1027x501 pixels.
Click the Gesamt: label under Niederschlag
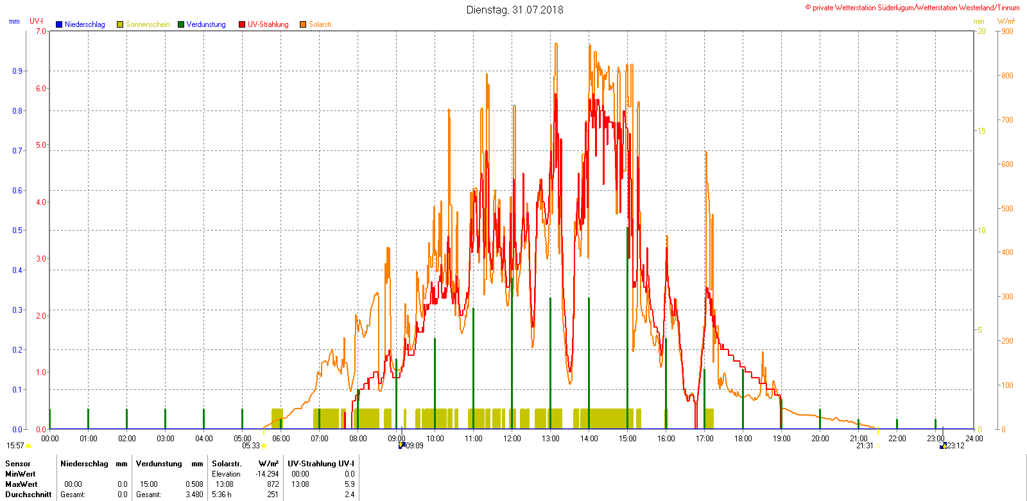click(x=73, y=495)
